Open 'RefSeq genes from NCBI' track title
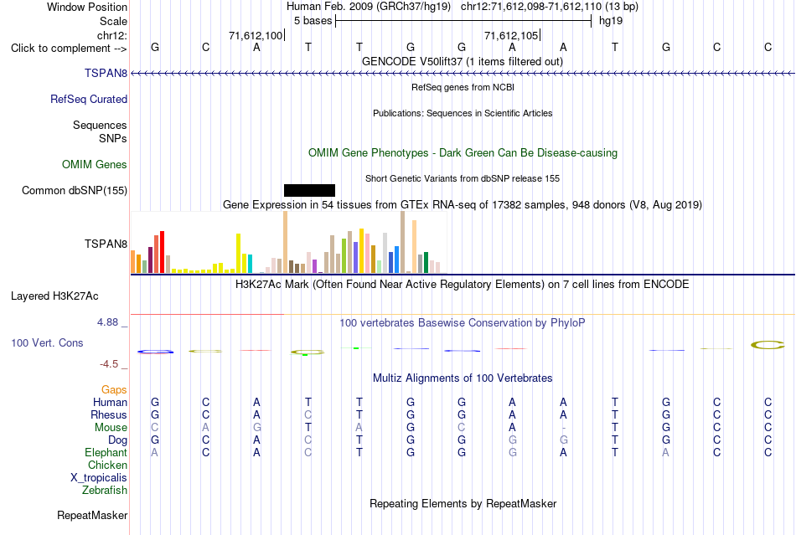This screenshot has width=796, height=535. (463, 87)
